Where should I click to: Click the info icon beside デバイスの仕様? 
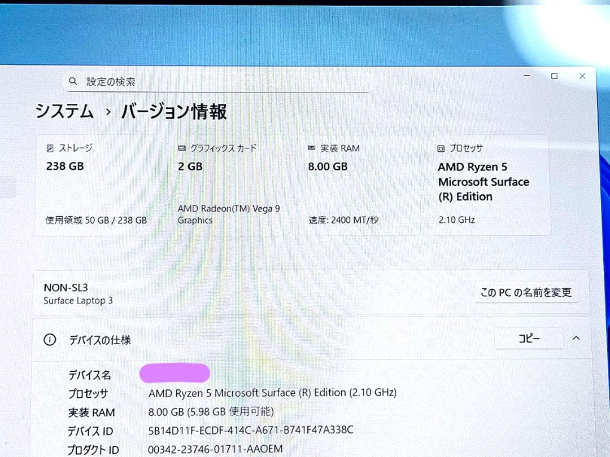coord(50,340)
